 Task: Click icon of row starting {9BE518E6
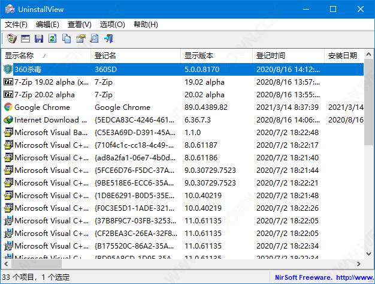tap(8, 183)
